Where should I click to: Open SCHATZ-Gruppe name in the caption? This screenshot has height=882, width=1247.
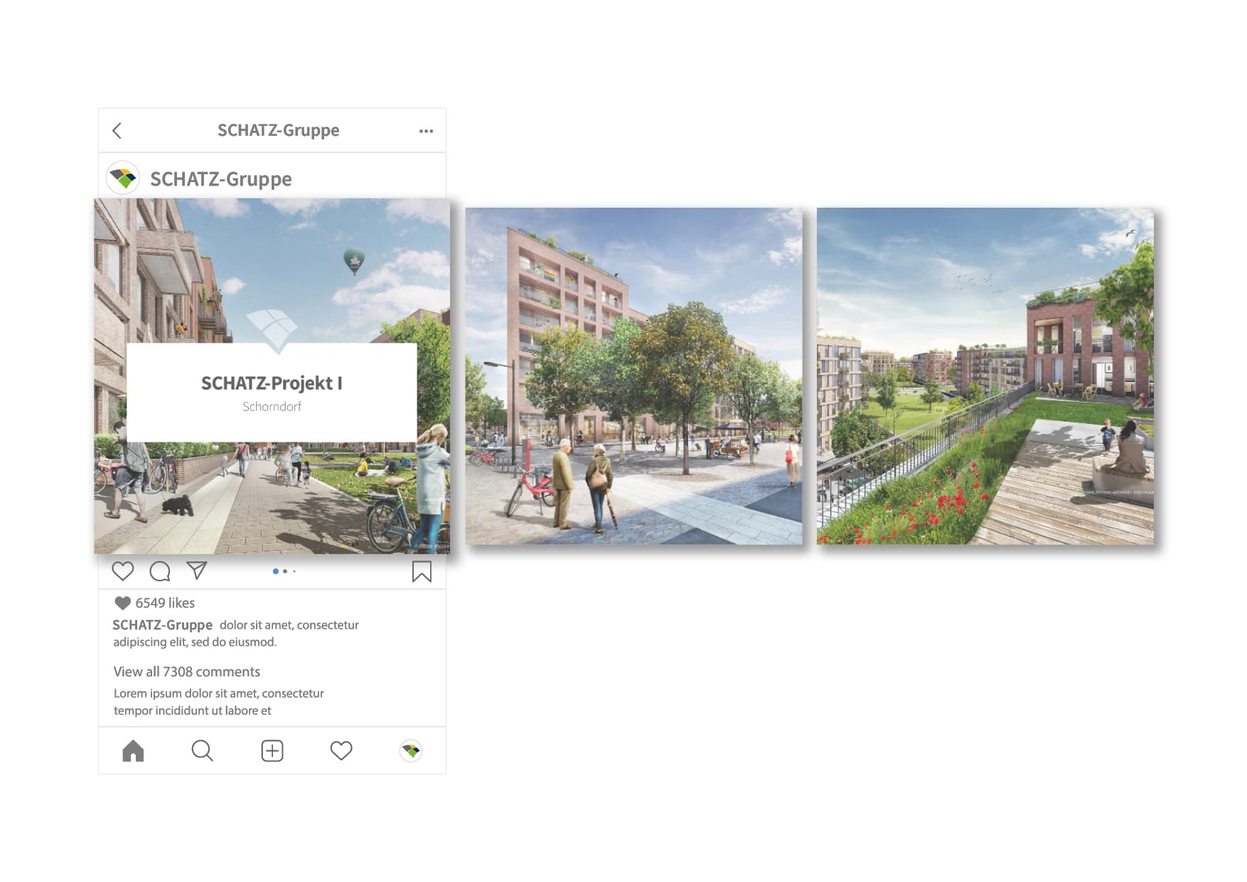pos(162,625)
